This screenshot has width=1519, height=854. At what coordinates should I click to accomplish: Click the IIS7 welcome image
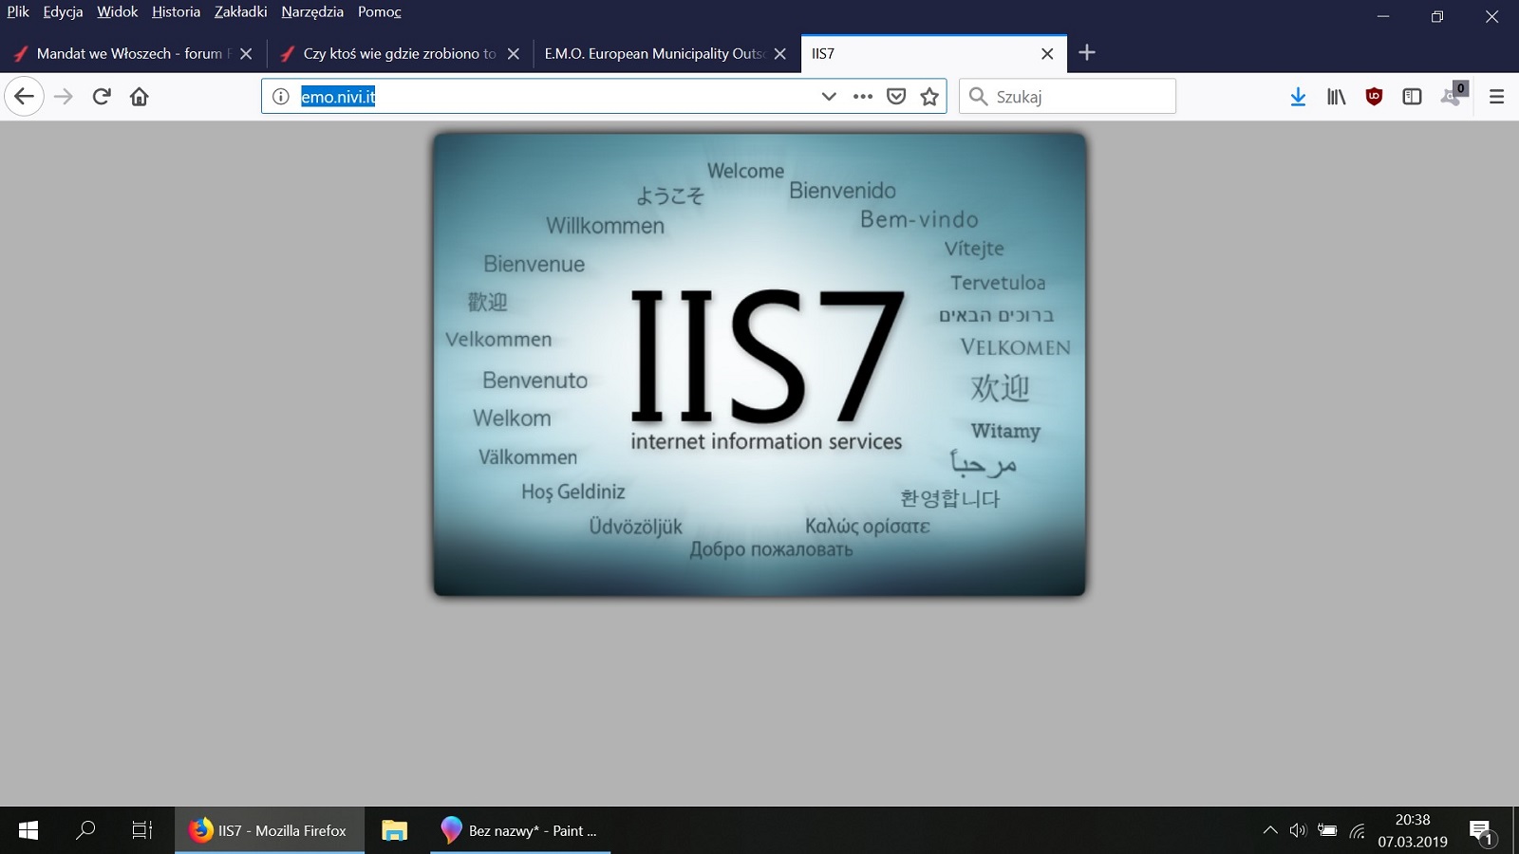[759, 364]
